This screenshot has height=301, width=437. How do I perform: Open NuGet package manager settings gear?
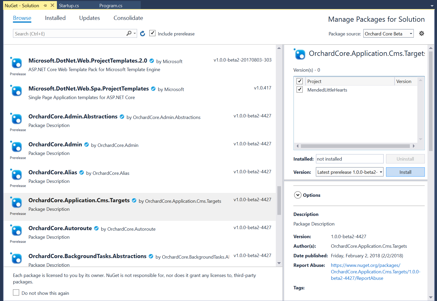point(421,33)
